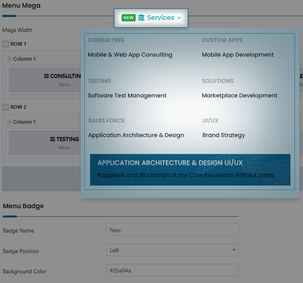Screen dimensions: 303x283
Task: Click the Background Color field
Action: (x=172, y=270)
